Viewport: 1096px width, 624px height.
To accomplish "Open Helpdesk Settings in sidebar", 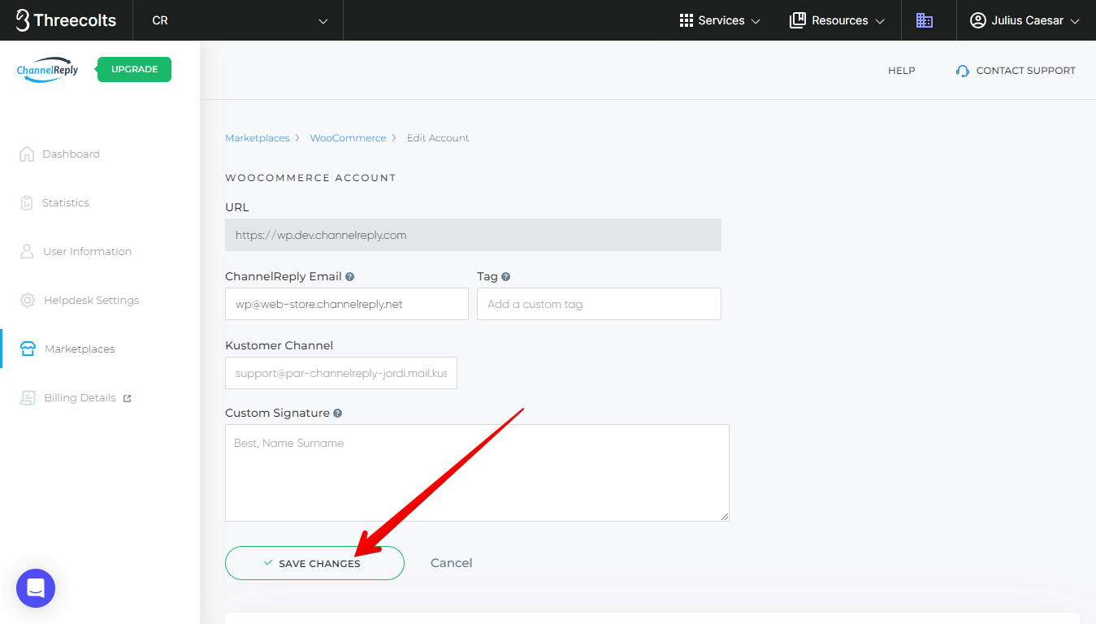I will pos(91,300).
